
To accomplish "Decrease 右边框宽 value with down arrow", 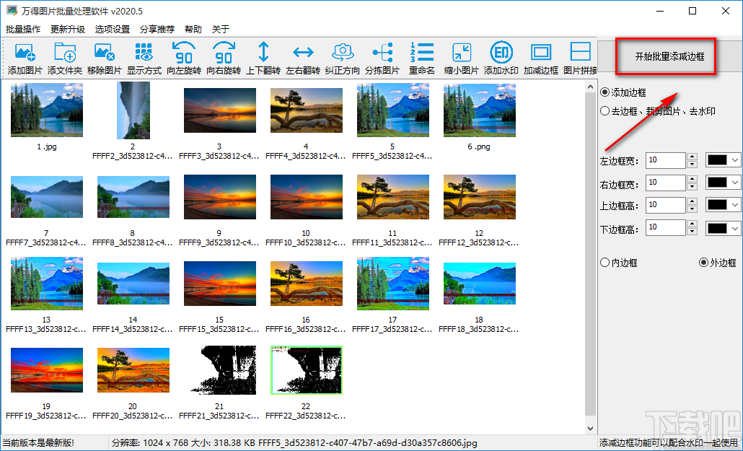I will pos(692,186).
